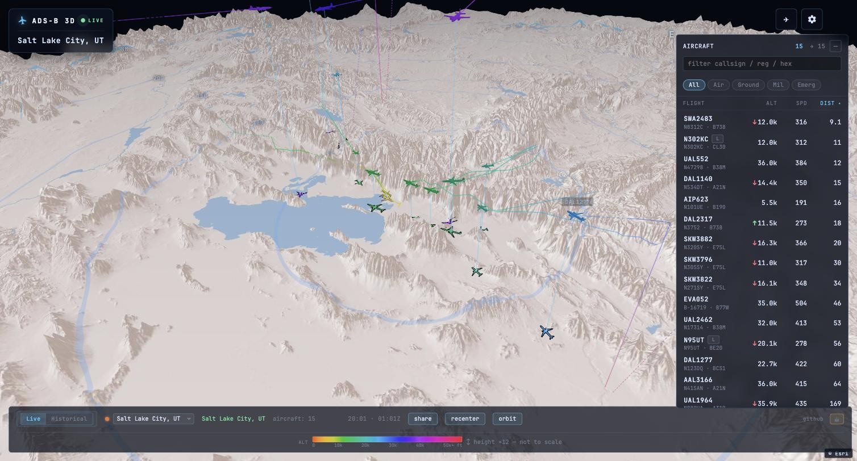857x461 pixels.
Task: Focus the filter callsign / reg / hex field
Action: (x=762, y=64)
